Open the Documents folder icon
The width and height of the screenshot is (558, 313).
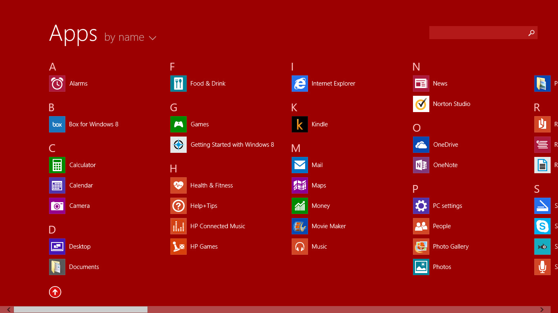57,267
